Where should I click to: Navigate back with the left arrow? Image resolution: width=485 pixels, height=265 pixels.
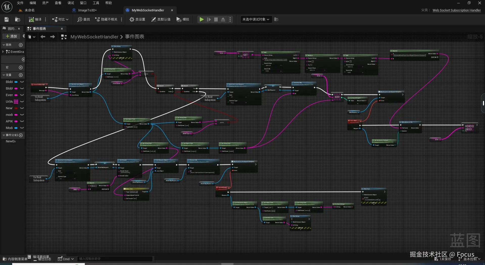pyautogui.click(x=43, y=37)
